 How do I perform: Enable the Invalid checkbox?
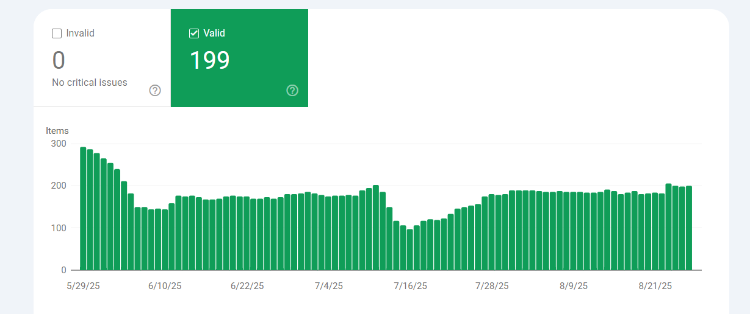(57, 33)
